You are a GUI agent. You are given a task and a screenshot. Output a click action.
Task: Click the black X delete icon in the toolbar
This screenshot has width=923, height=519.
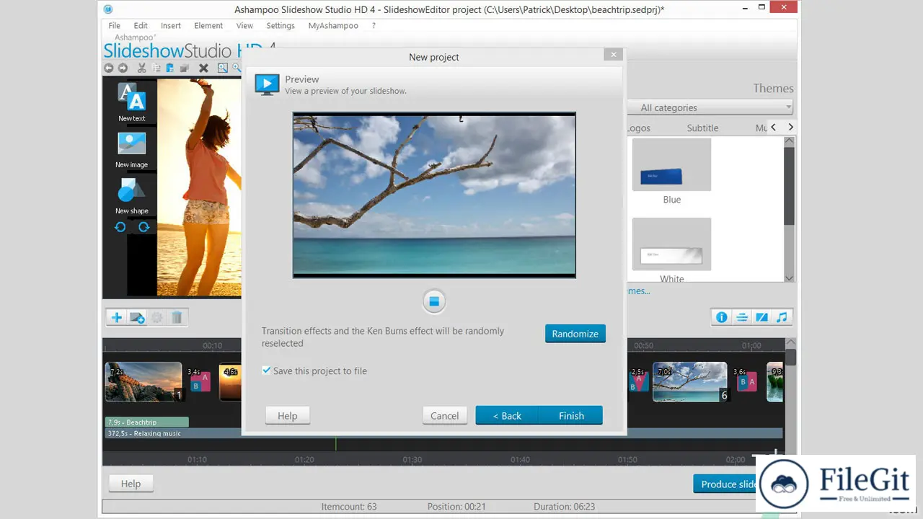pos(203,68)
